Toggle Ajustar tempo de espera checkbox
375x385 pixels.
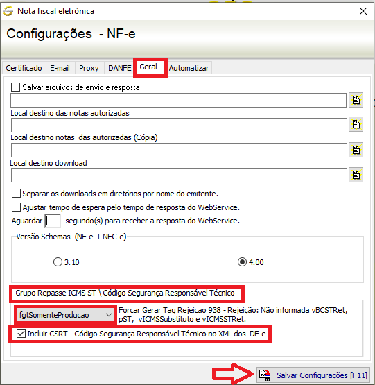click(16, 207)
